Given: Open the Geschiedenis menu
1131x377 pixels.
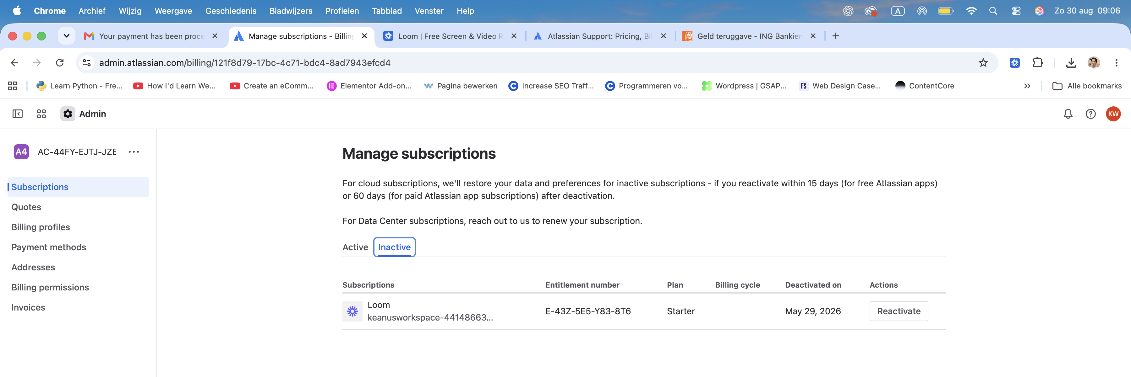Looking at the screenshot, I should click(x=231, y=11).
